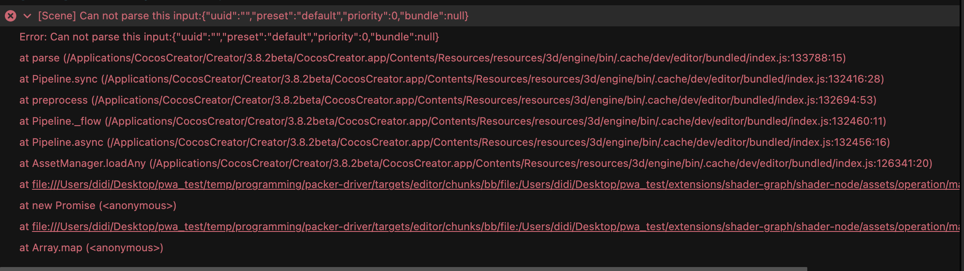Screen dimensions: 964x271
Task: Click index.js:132694:53 in the preprocess frame
Action: point(841,100)
